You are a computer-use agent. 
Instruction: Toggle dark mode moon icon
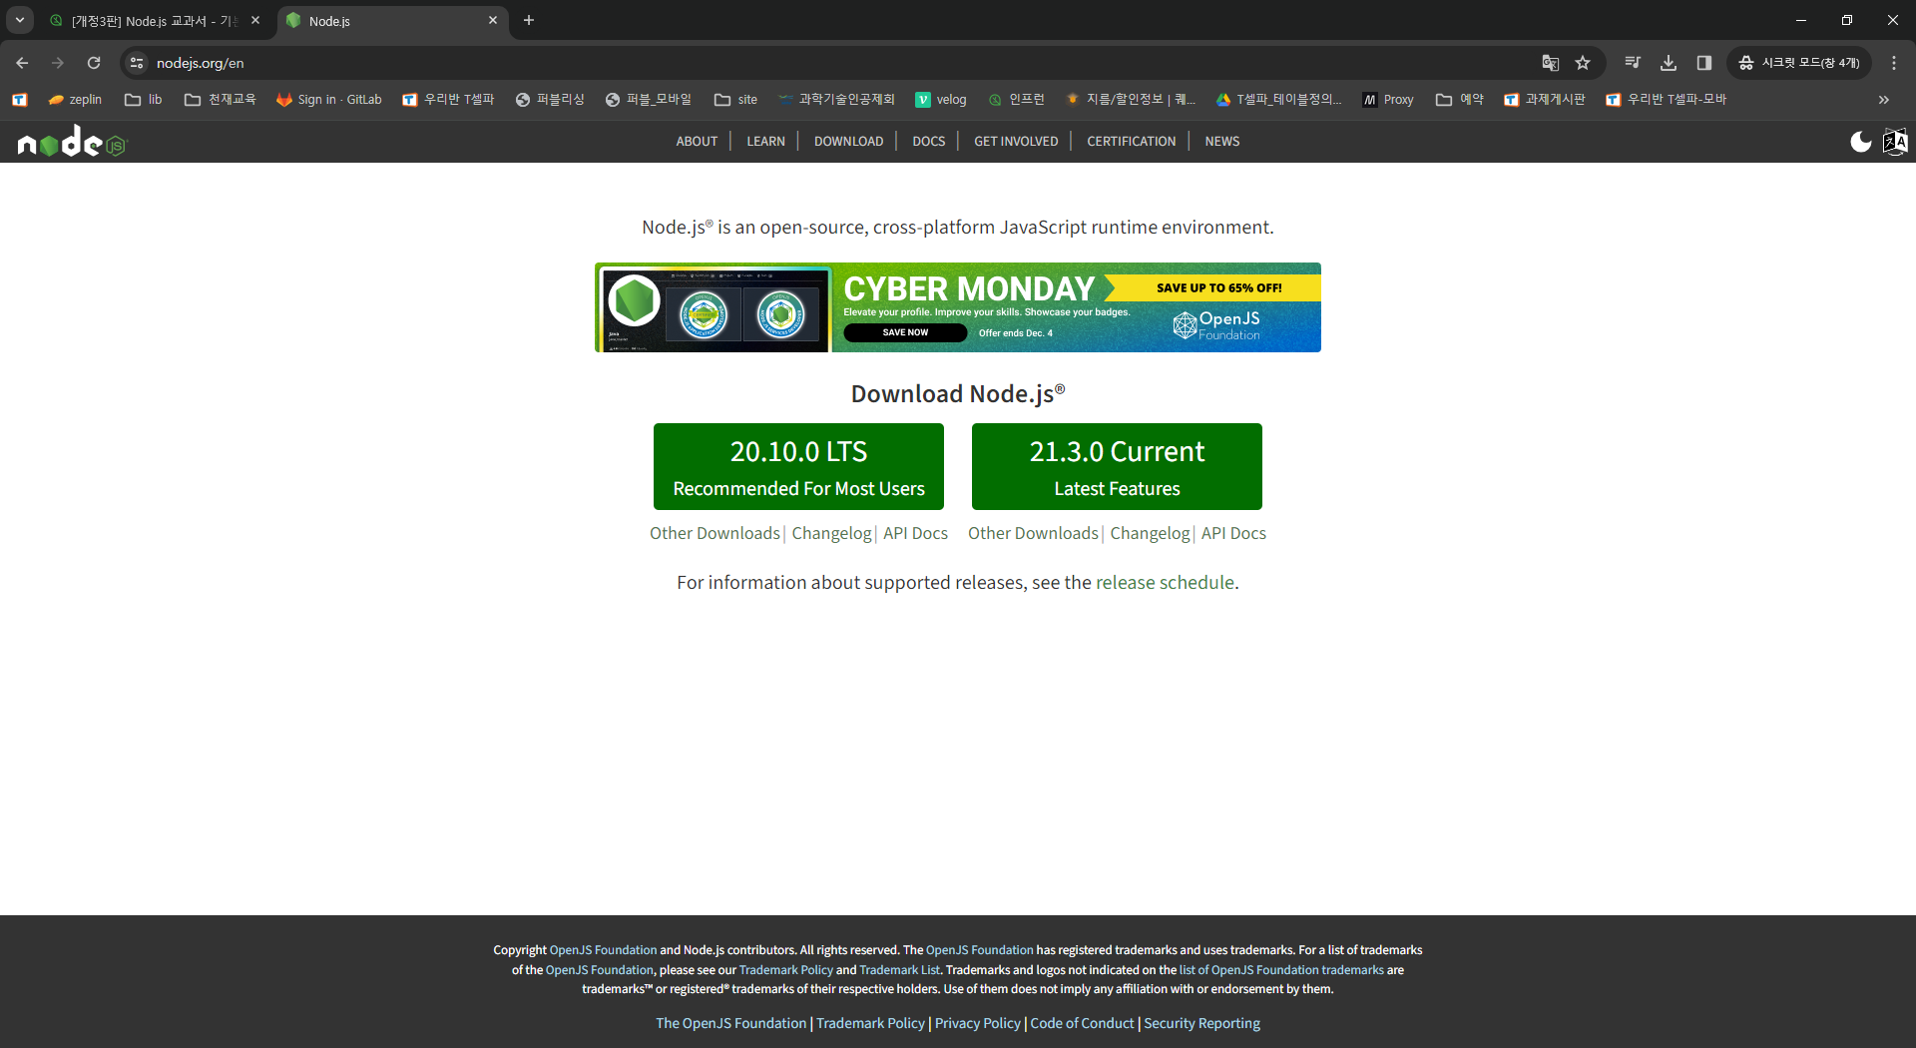click(x=1861, y=142)
